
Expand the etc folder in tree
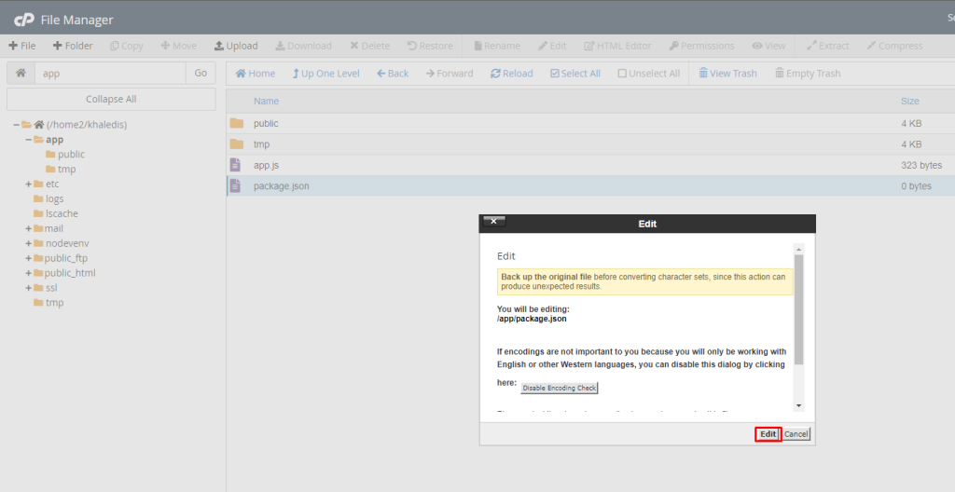pyautogui.click(x=28, y=184)
